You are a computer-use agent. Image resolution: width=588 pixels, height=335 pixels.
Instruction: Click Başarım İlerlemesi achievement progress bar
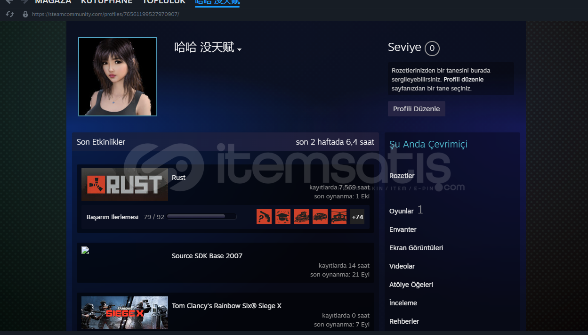[201, 217]
